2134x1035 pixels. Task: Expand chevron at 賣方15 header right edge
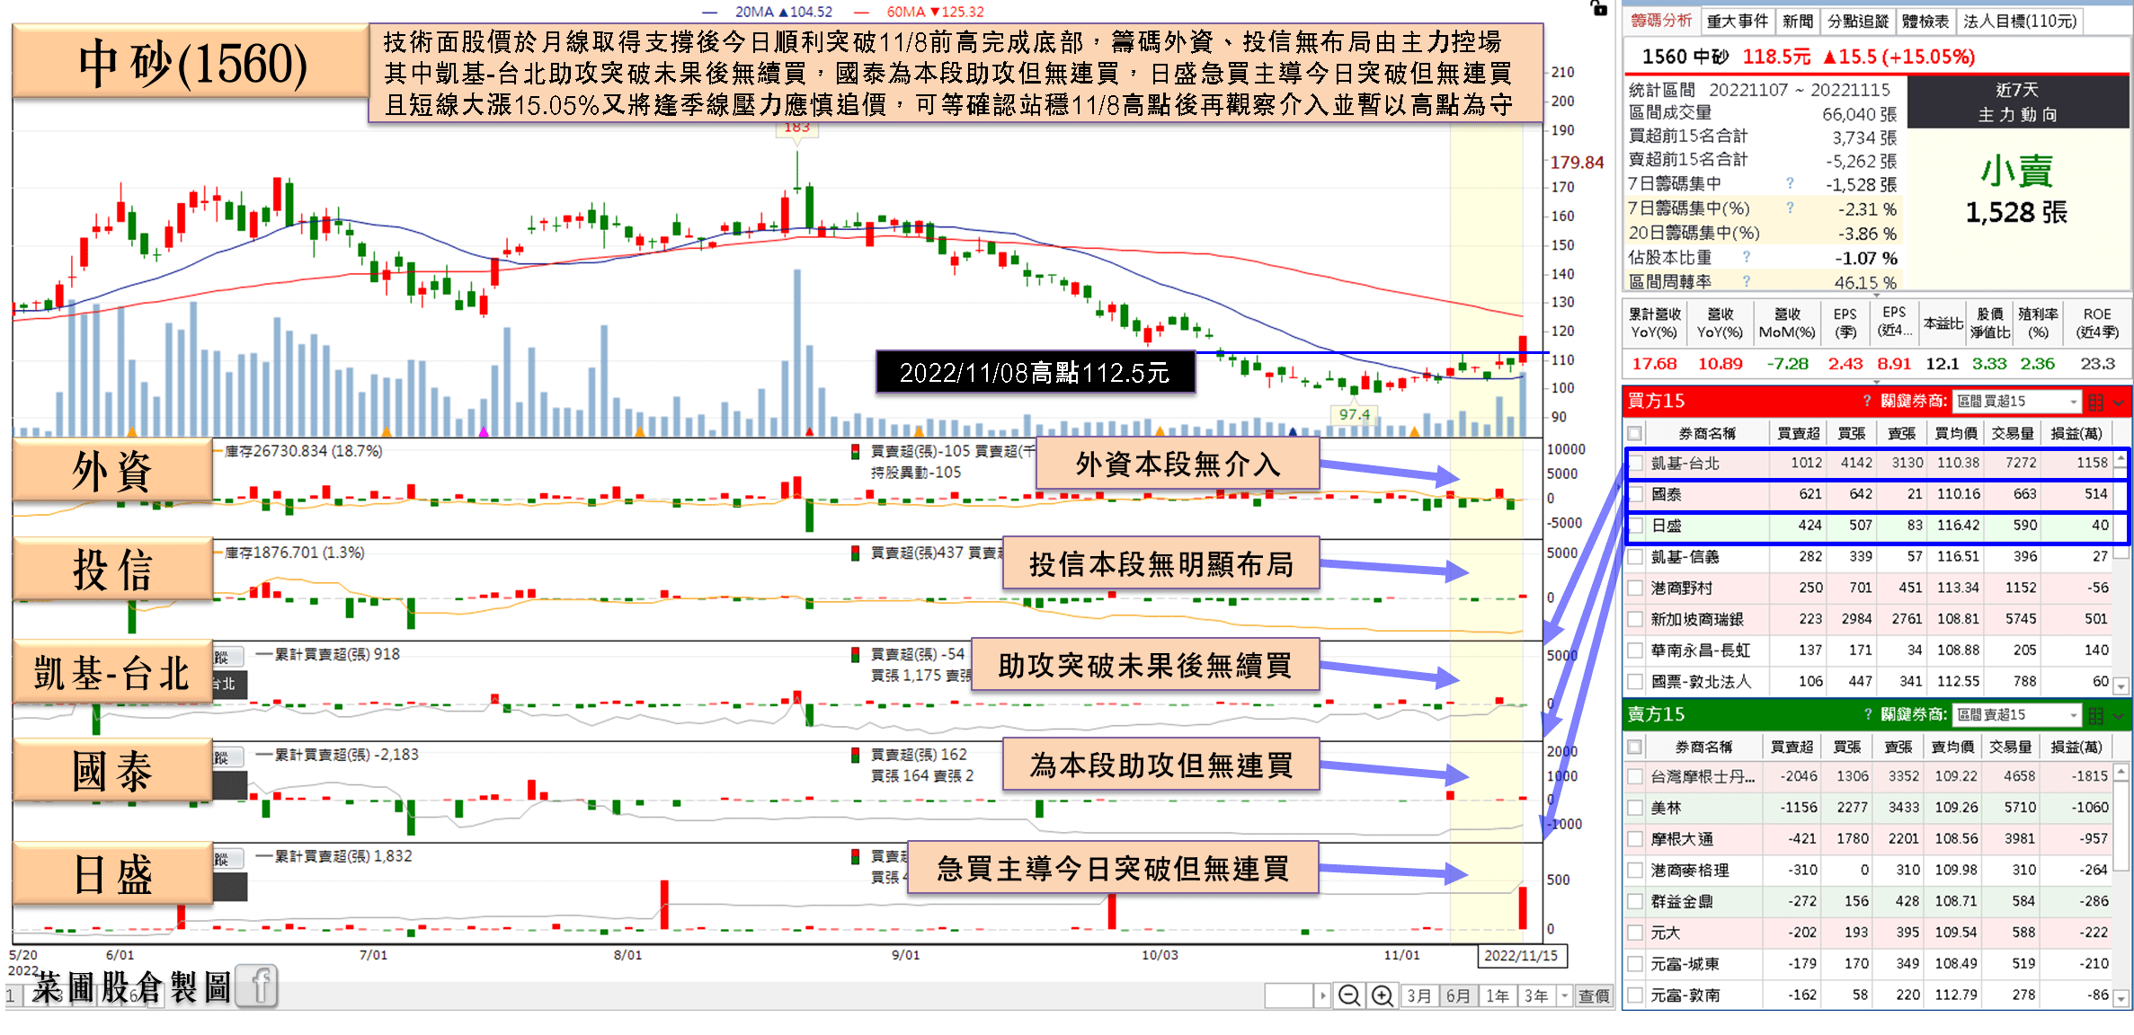[2119, 716]
